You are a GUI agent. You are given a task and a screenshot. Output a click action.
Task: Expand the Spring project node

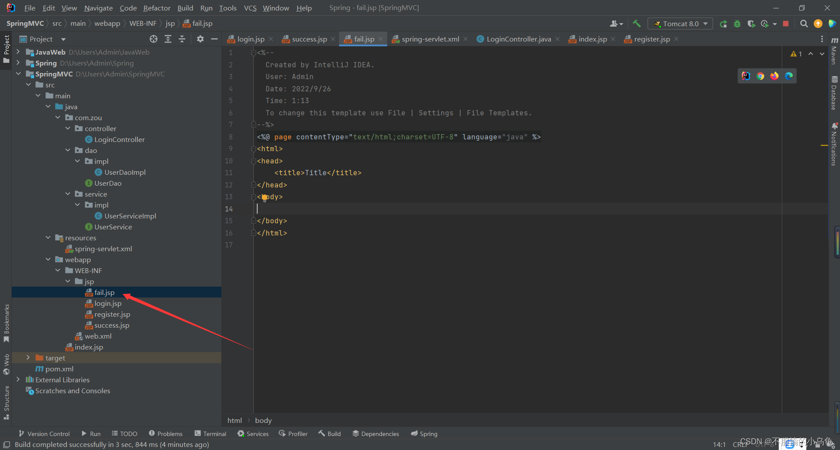point(18,63)
